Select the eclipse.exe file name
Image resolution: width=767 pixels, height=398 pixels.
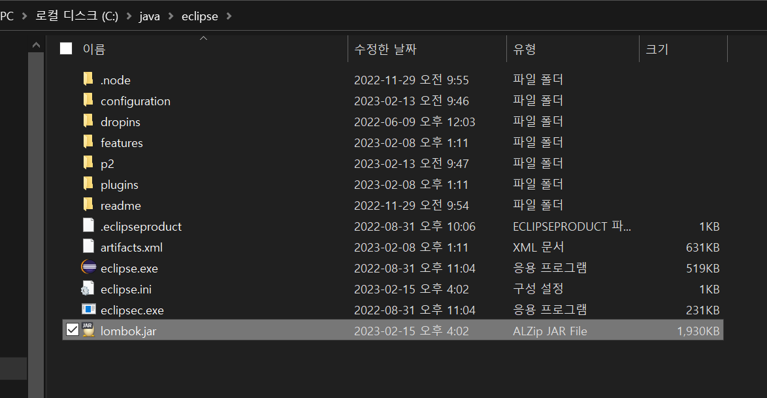129,268
